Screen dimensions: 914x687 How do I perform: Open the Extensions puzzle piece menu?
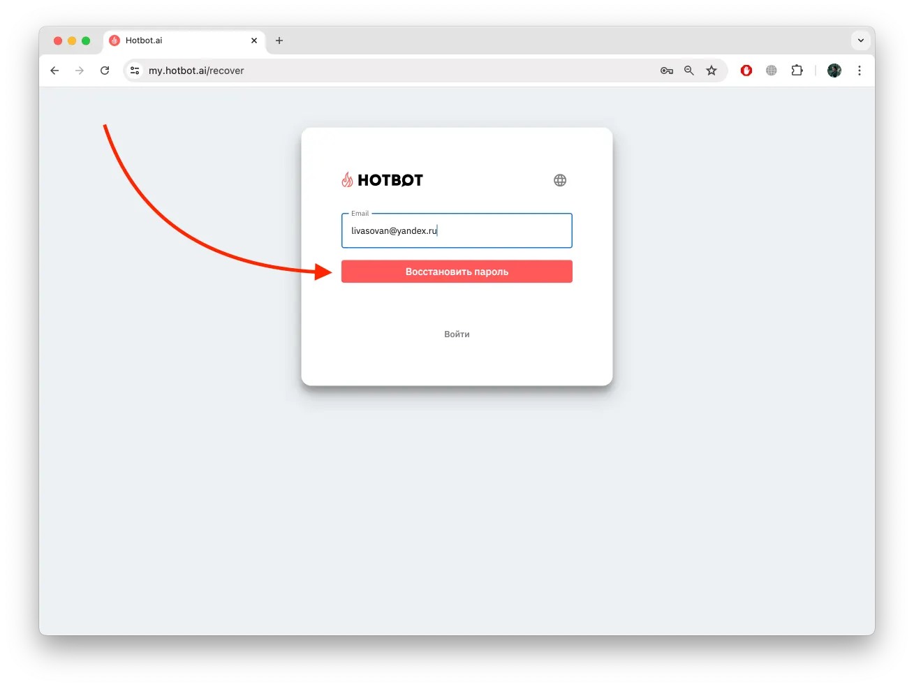[x=797, y=71]
